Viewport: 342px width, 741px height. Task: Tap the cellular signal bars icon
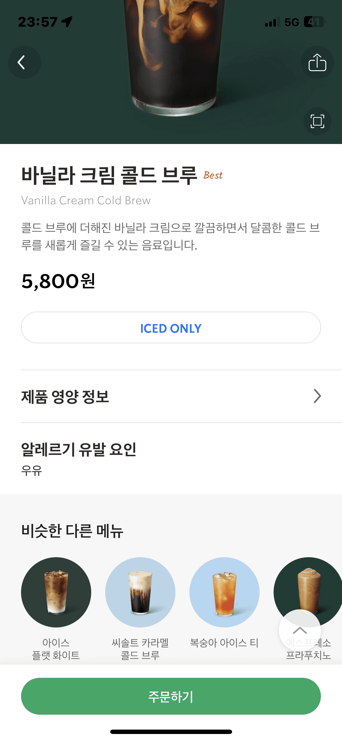click(x=271, y=22)
